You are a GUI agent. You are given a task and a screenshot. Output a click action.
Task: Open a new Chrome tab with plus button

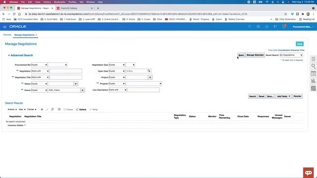(98, 8)
